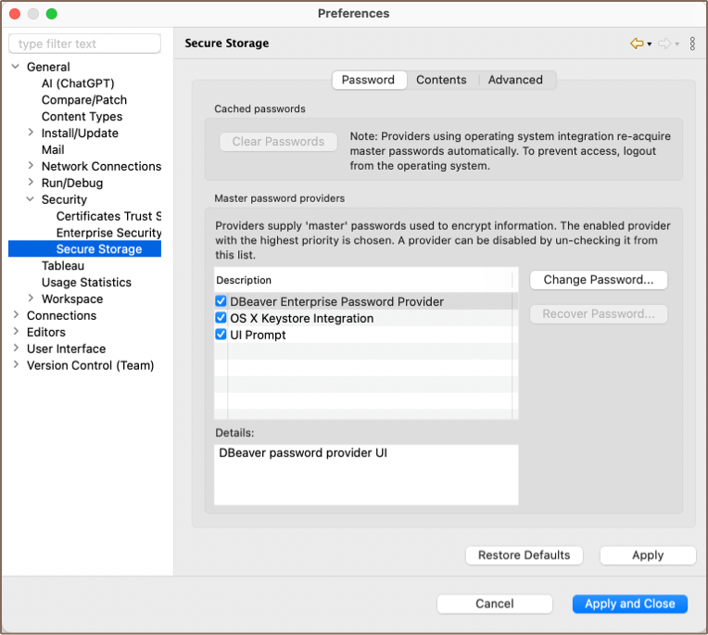Focus the filter text search field
Image resolution: width=708 pixels, height=635 pixels.
tap(85, 44)
